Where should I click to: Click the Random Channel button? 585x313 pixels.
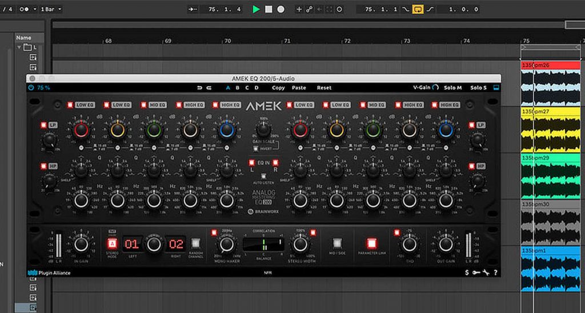[195, 243]
